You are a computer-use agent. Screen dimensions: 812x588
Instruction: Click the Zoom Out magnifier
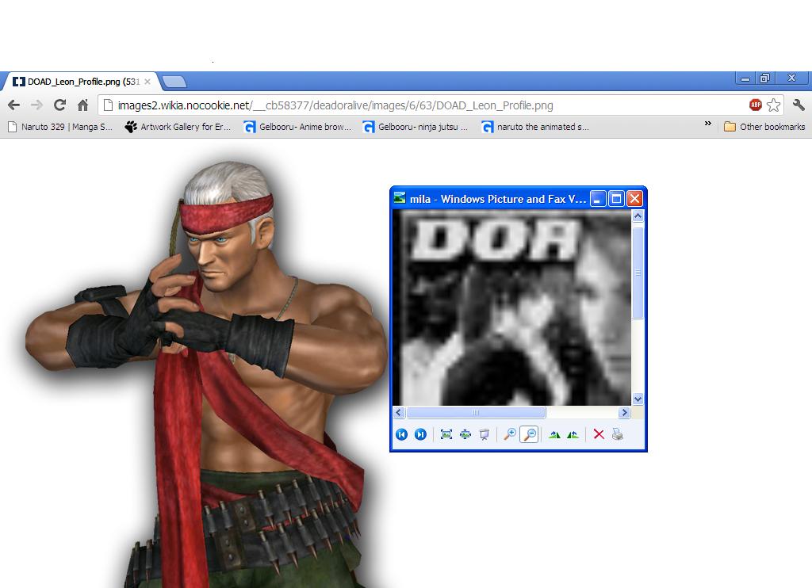(529, 434)
